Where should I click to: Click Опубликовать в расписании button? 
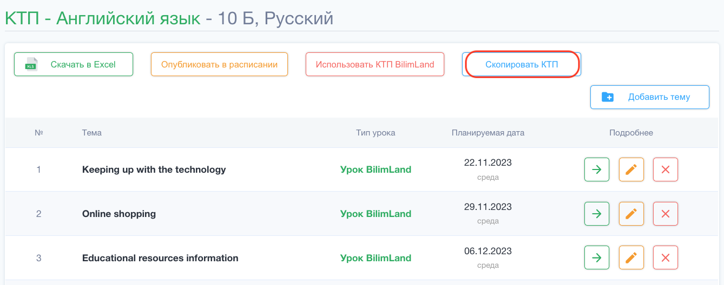click(219, 64)
